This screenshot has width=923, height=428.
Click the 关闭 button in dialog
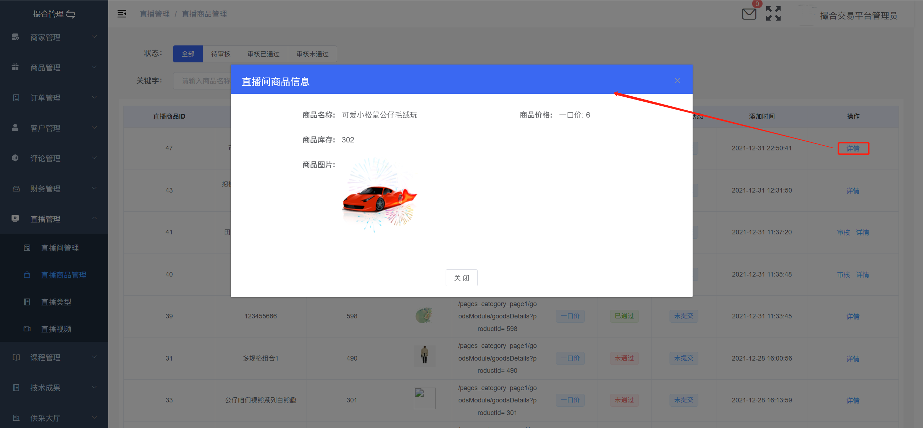coord(461,278)
